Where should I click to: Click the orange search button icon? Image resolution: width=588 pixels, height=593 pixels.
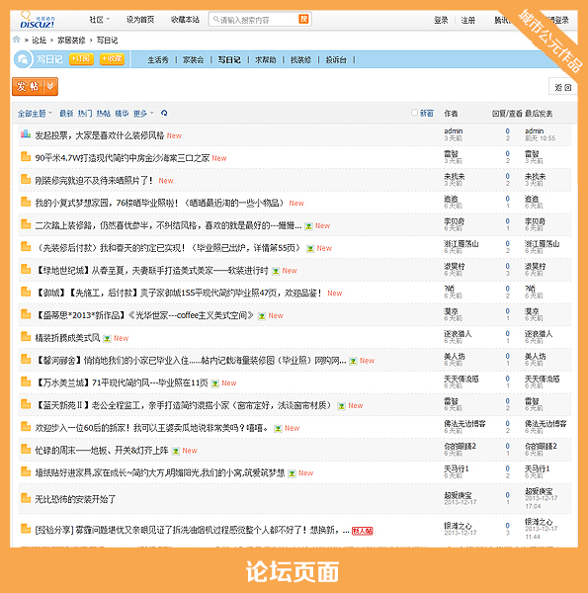(303, 19)
